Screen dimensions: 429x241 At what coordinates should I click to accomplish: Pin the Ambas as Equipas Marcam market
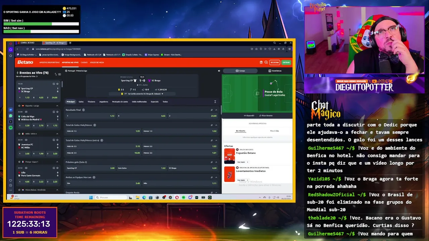pos(211,177)
